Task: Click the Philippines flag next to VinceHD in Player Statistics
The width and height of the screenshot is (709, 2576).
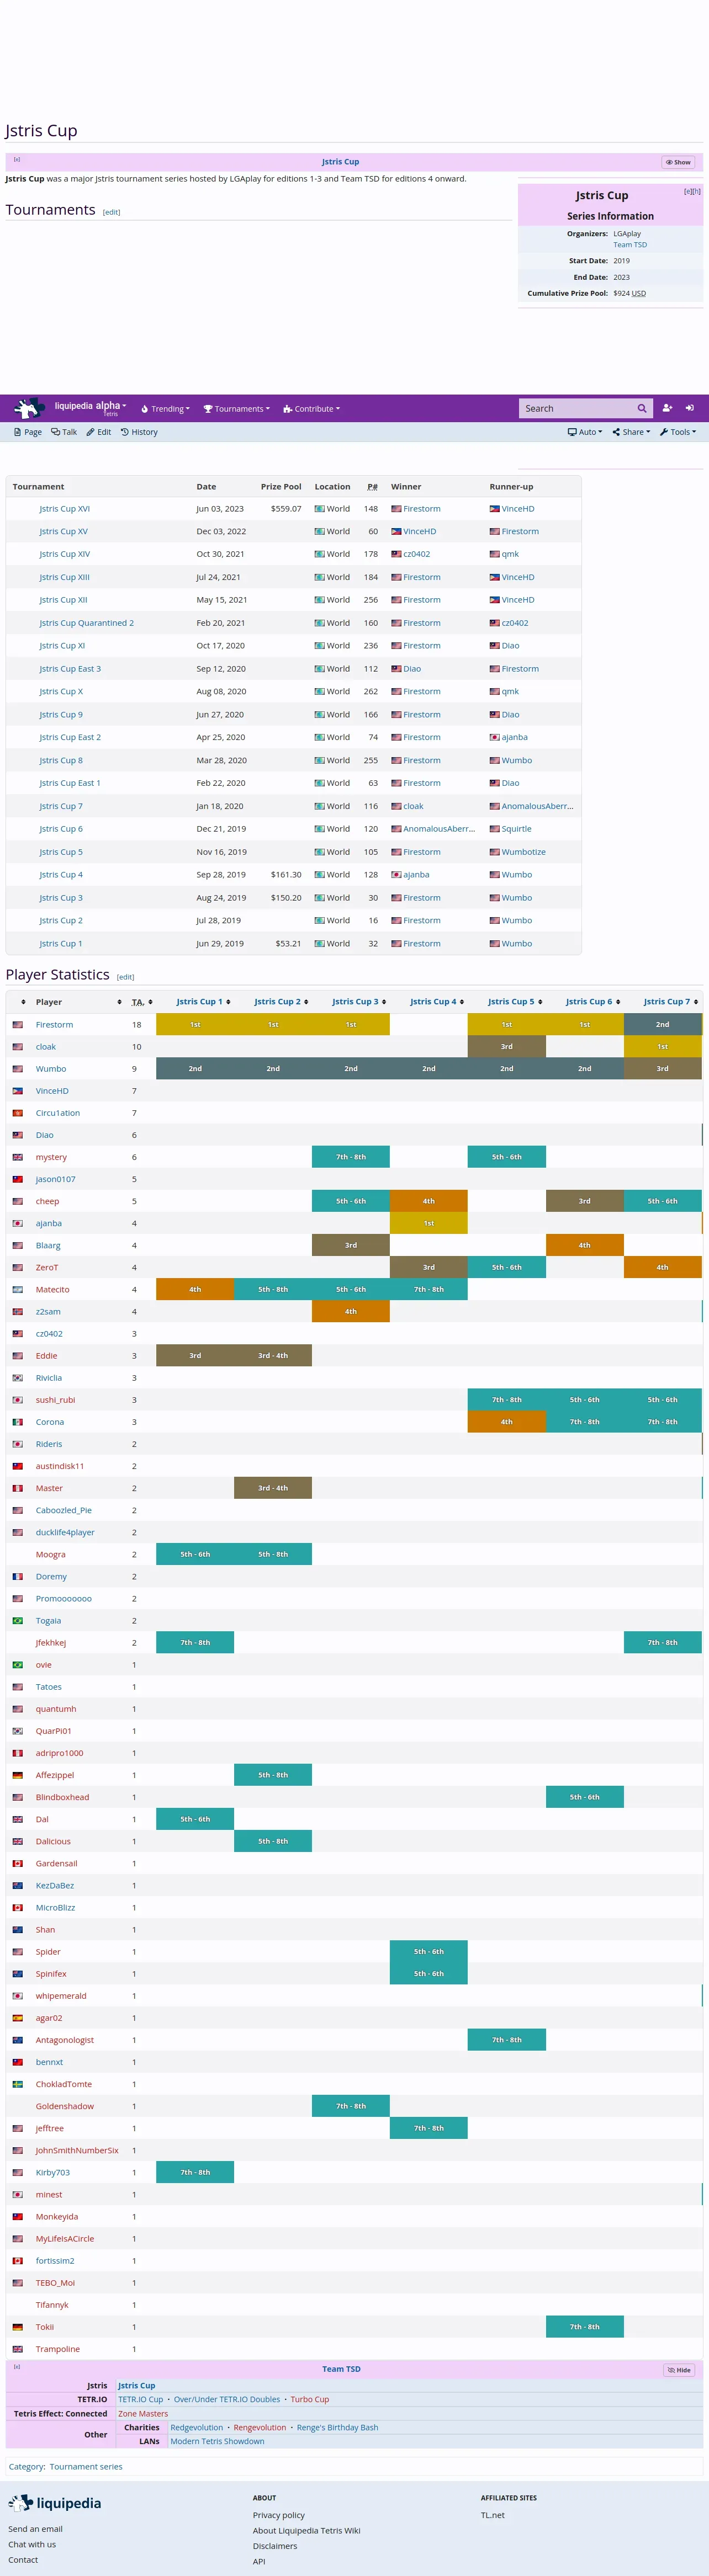Action: click(17, 1091)
